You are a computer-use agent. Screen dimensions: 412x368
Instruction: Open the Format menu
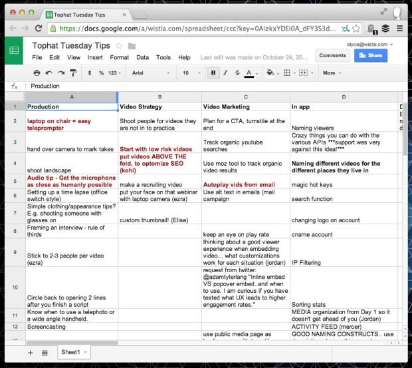(x=120, y=57)
